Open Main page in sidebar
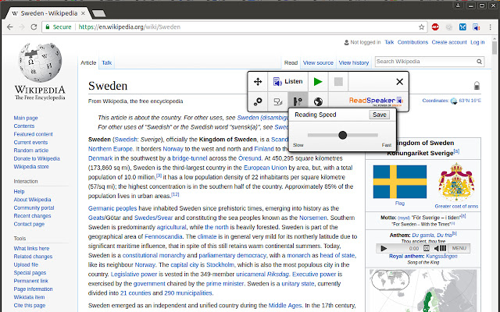Image resolution: width=500 pixels, height=312 pixels. 26,118
